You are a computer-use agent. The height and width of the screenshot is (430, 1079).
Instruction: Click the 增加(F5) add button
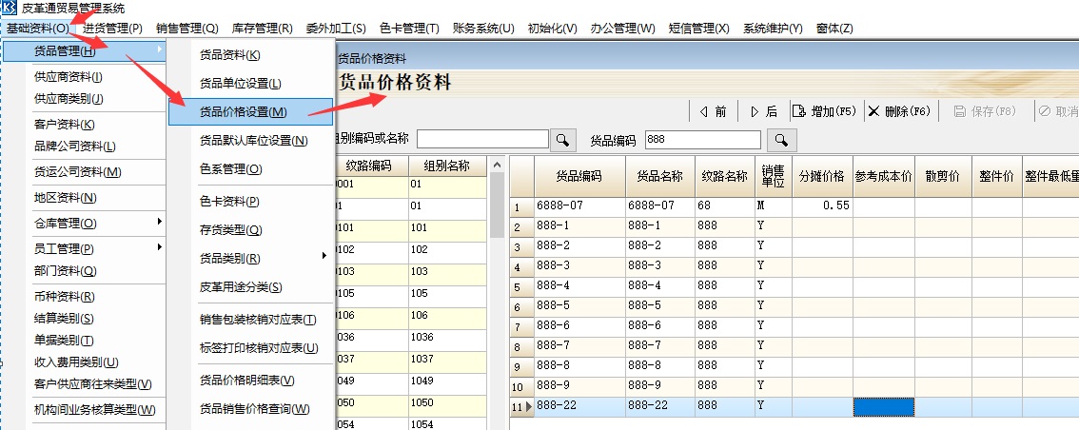pos(825,111)
